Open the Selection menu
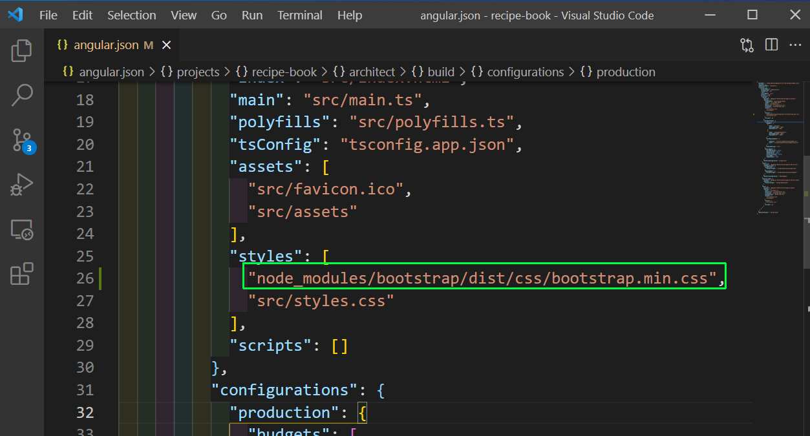 tap(132, 15)
